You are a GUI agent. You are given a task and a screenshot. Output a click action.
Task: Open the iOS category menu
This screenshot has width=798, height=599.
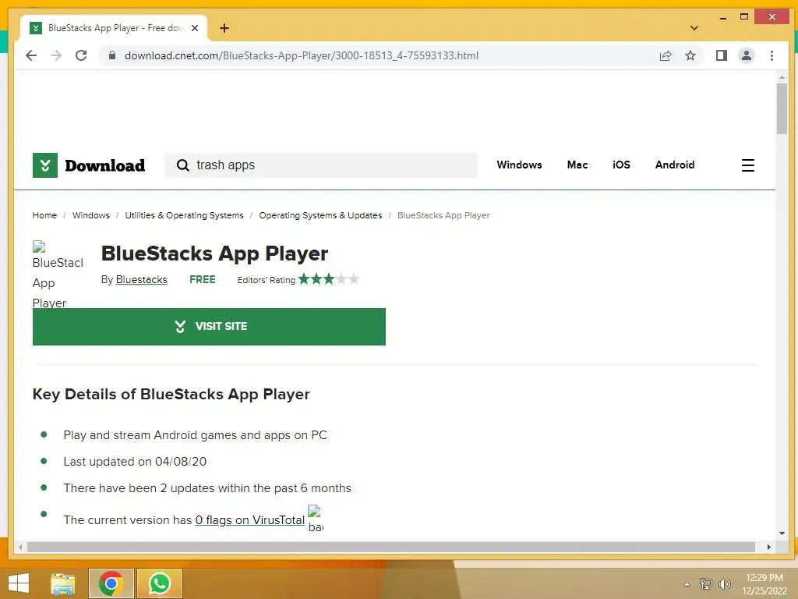tap(621, 165)
